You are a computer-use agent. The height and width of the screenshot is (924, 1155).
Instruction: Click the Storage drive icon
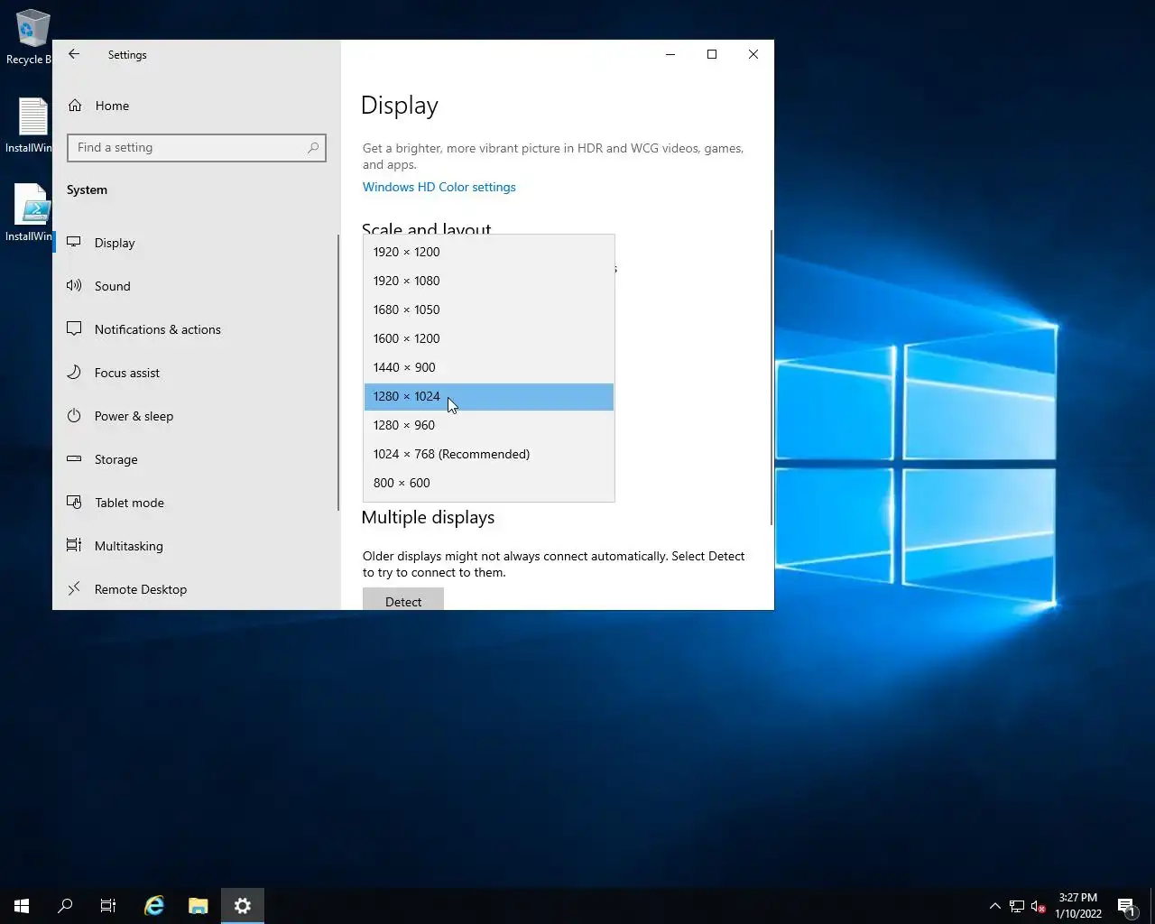coord(74,458)
